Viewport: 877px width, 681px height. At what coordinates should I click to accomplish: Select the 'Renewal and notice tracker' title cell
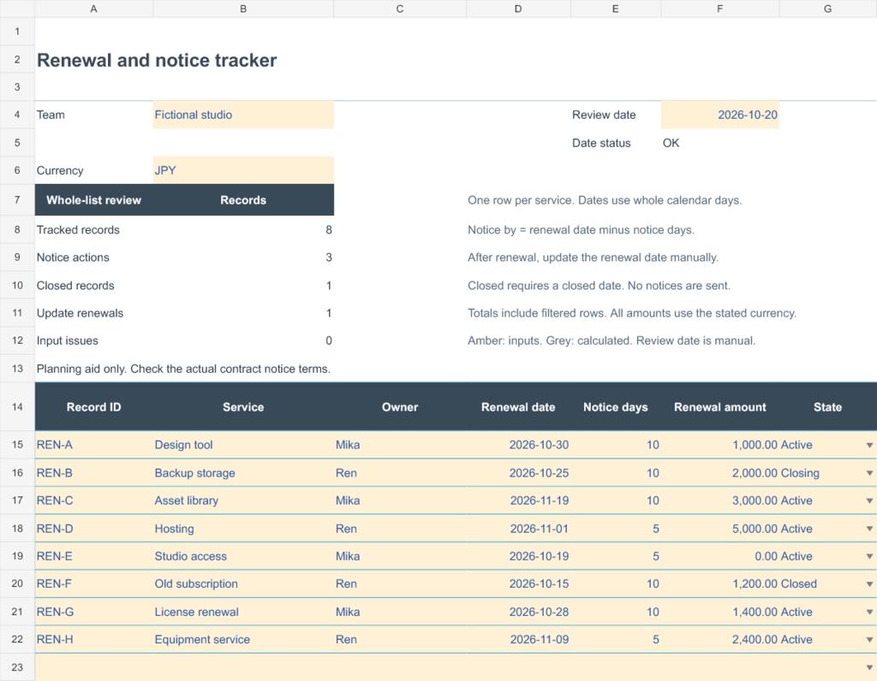[157, 60]
